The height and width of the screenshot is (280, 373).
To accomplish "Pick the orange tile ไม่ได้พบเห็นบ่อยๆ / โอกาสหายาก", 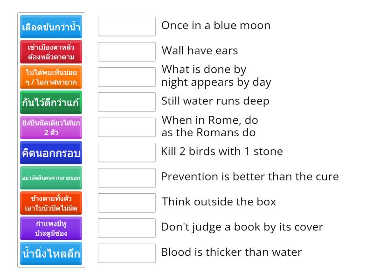I will pyautogui.click(x=51, y=77).
